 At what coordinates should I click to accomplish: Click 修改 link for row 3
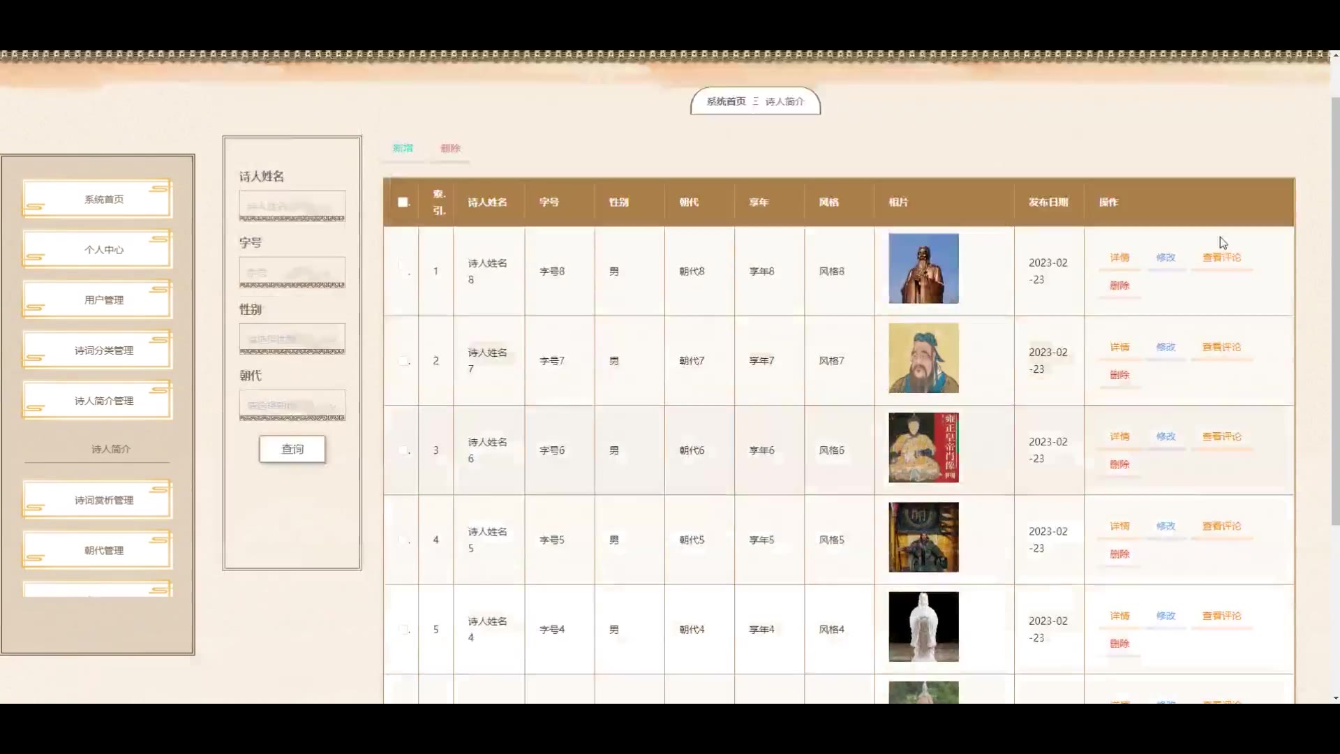click(x=1166, y=436)
